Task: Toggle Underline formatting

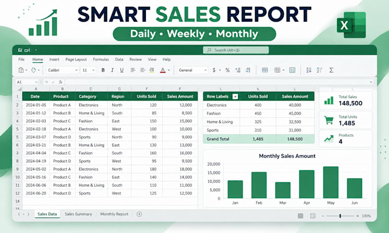Action: click(x=121, y=70)
